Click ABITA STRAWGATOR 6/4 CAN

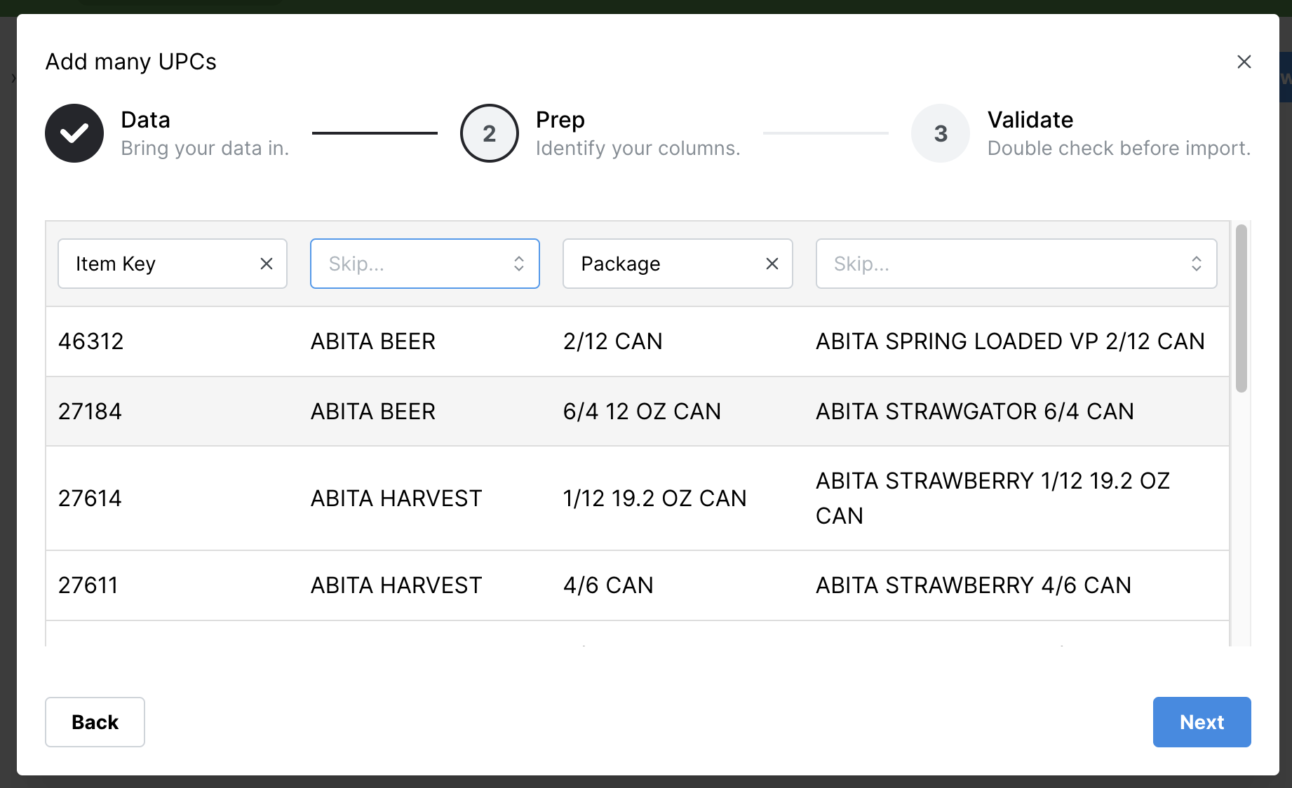[975, 412]
